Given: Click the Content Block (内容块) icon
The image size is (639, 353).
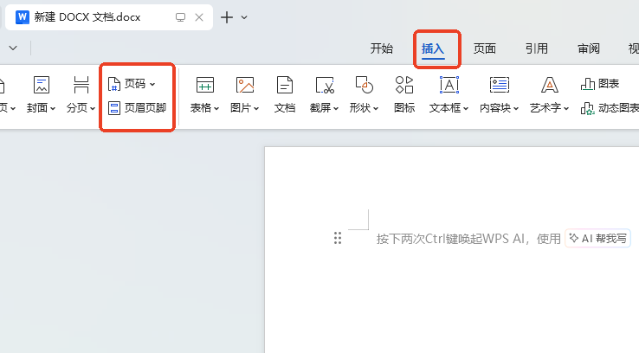Looking at the screenshot, I should click(x=499, y=85).
